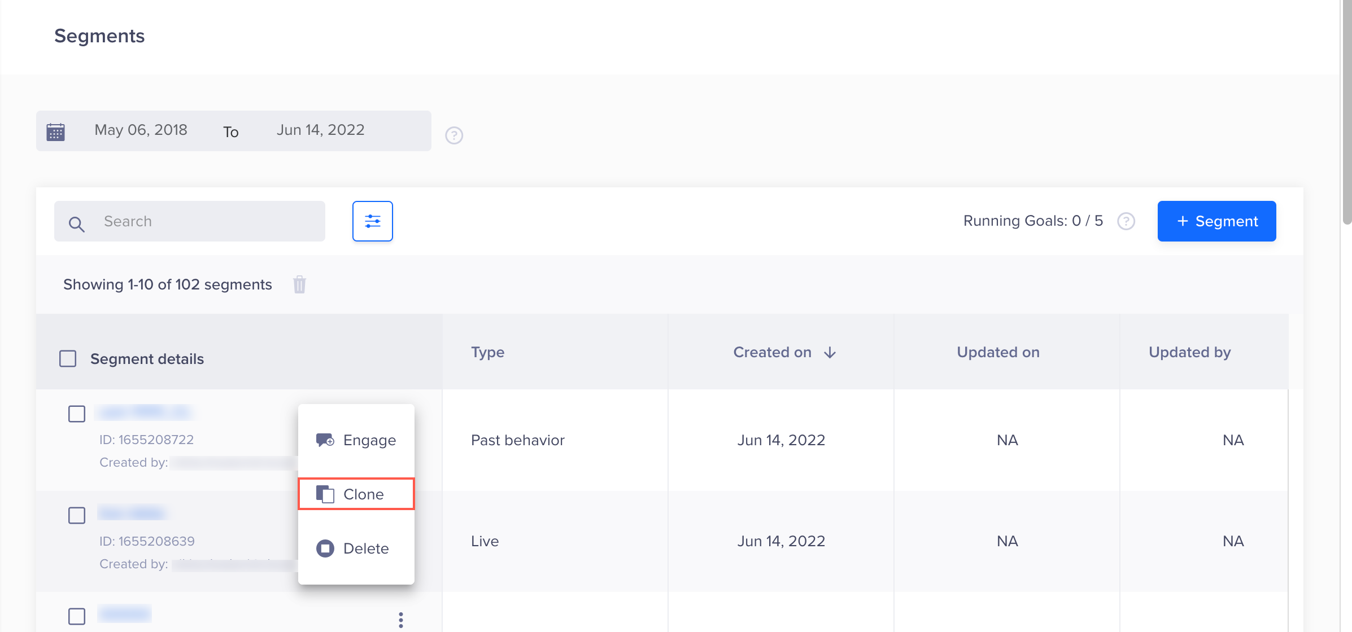Image resolution: width=1352 pixels, height=632 pixels.
Task: Click the help icon beside date range
Action: tap(454, 135)
